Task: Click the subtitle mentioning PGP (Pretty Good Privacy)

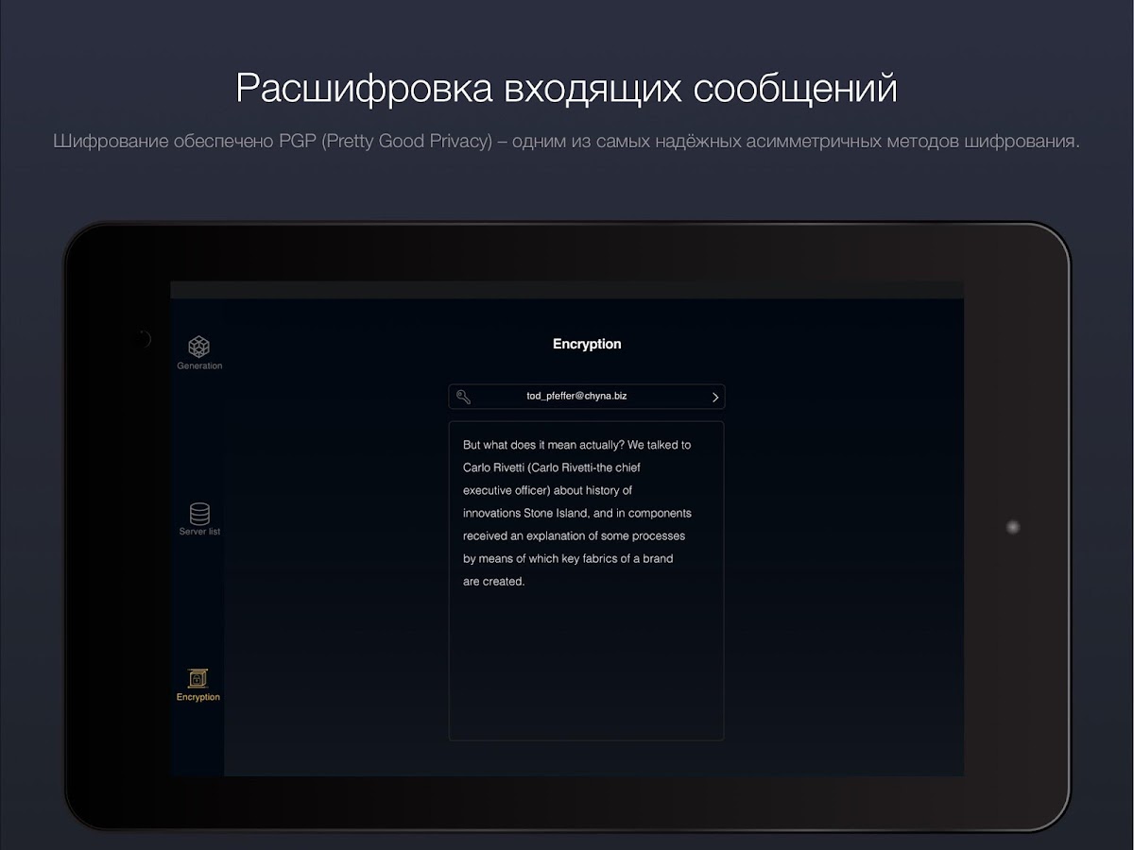Action: tap(567, 142)
